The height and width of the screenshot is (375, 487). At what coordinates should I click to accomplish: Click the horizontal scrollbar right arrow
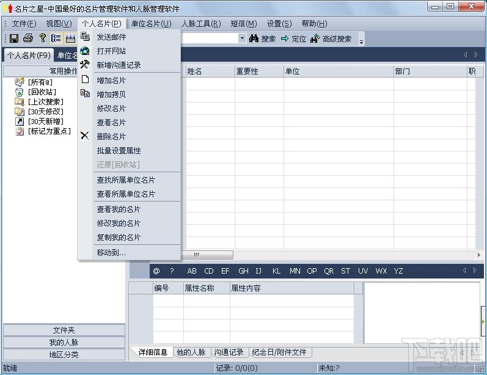coord(478,255)
